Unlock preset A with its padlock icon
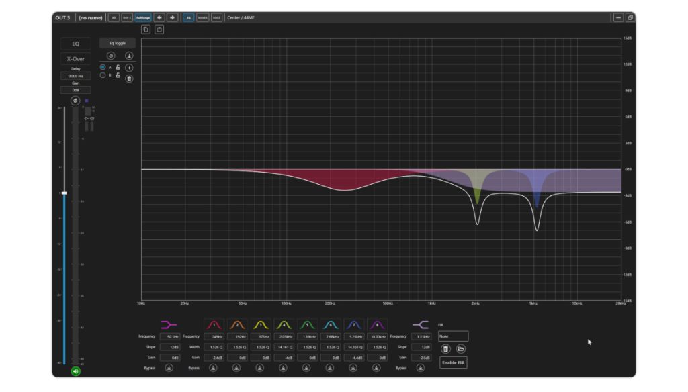The width and height of the screenshot is (688, 392). click(118, 67)
